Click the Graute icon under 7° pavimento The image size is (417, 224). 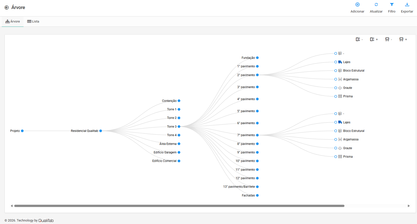[340, 148]
